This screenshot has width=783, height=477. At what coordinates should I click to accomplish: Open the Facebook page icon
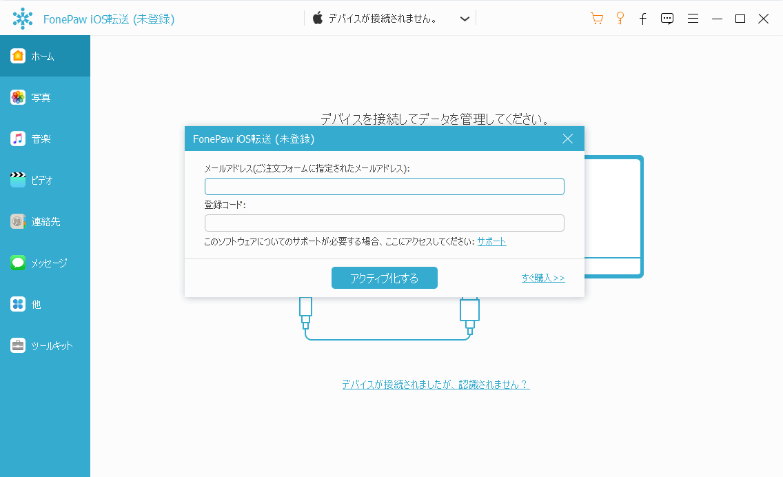click(643, 19)
